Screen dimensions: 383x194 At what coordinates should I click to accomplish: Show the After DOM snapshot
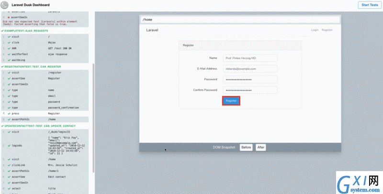(260, 147)
